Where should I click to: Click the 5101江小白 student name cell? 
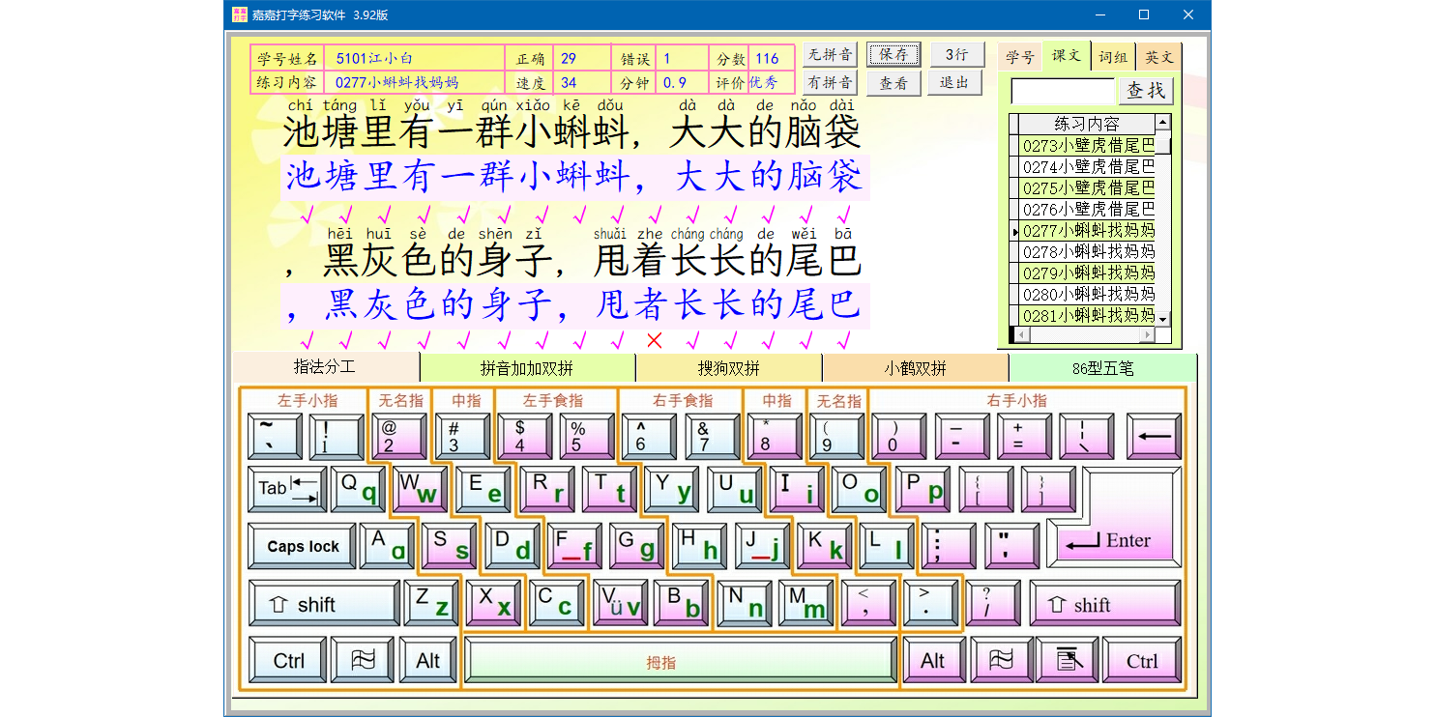coord(414,58)
